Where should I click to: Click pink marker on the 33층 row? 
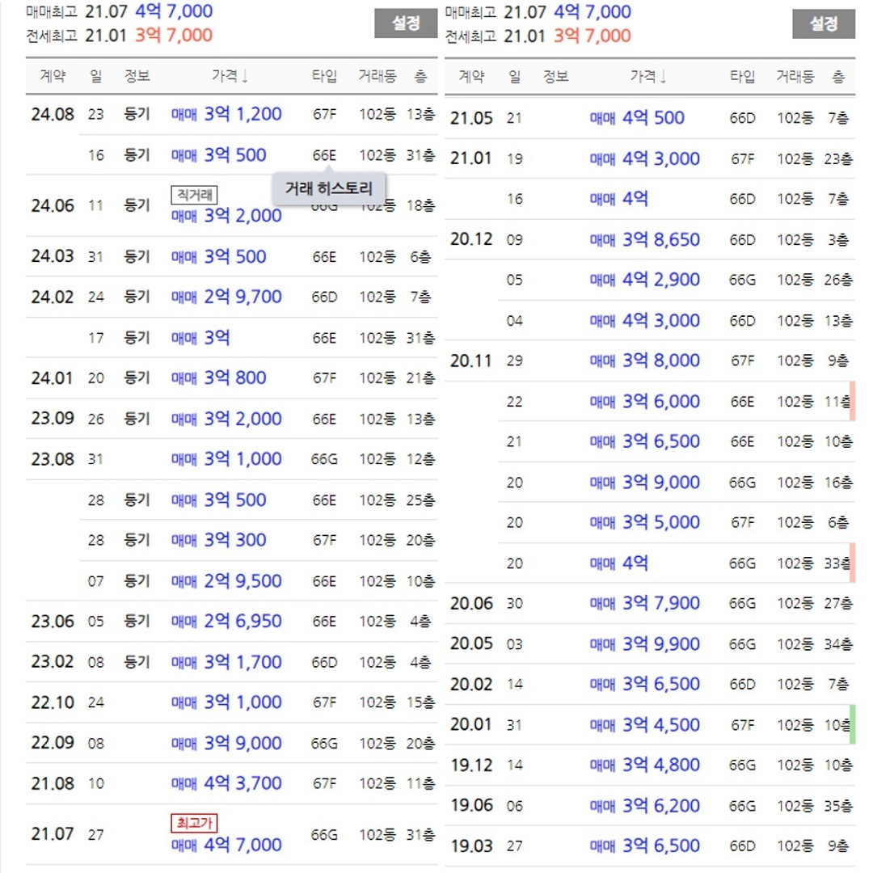click(852, 563)
